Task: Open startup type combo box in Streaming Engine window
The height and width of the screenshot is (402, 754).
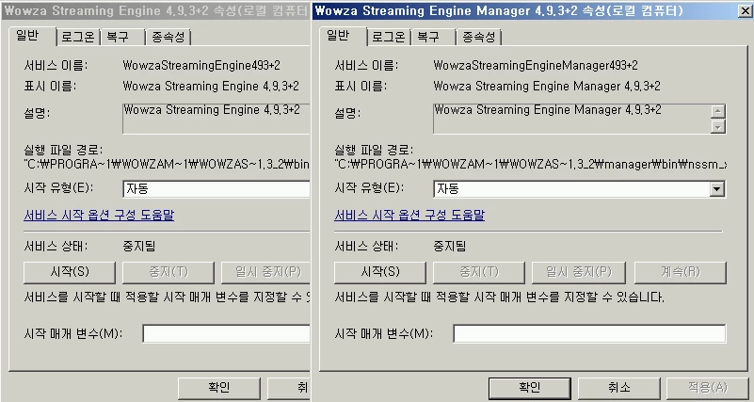Action: click(217, 189)
